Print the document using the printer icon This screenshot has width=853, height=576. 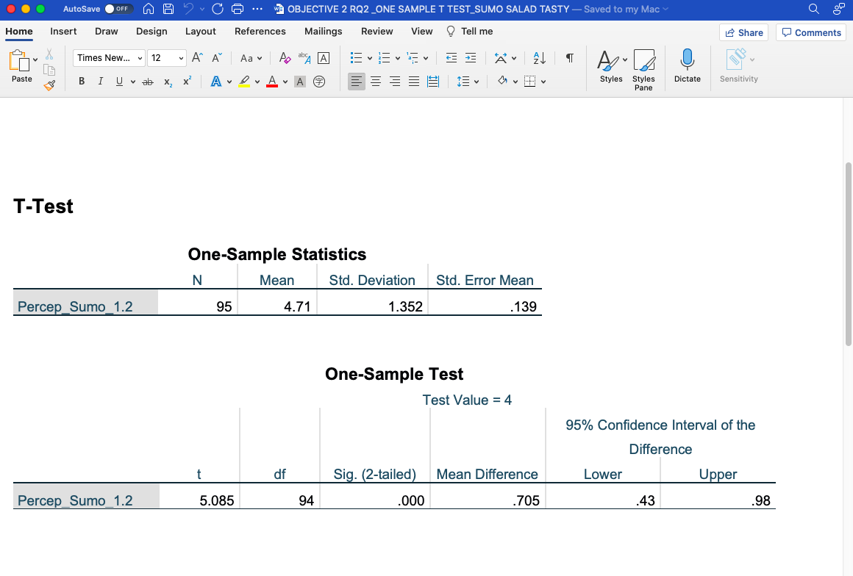click(238, 9)
